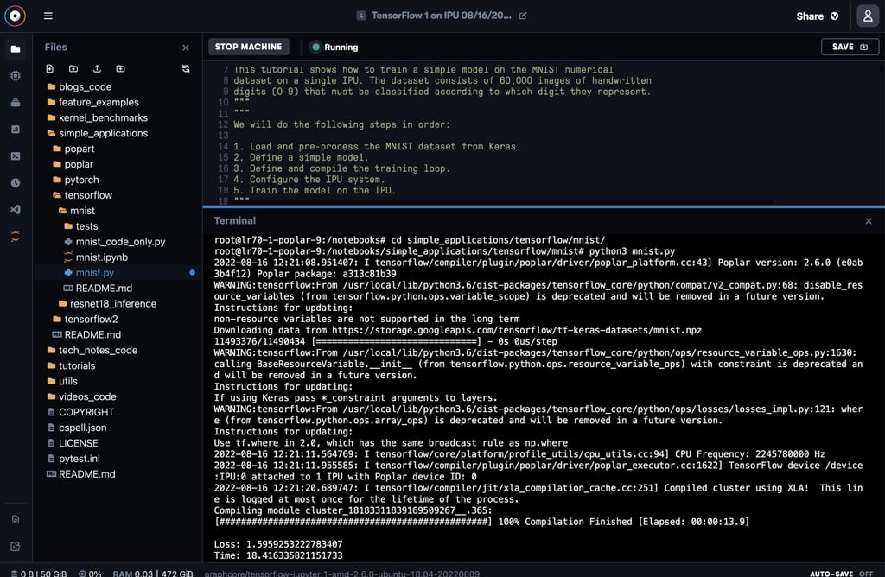Select mnist.py in file tree
This screenshot has width=885, height=577.
89,273
